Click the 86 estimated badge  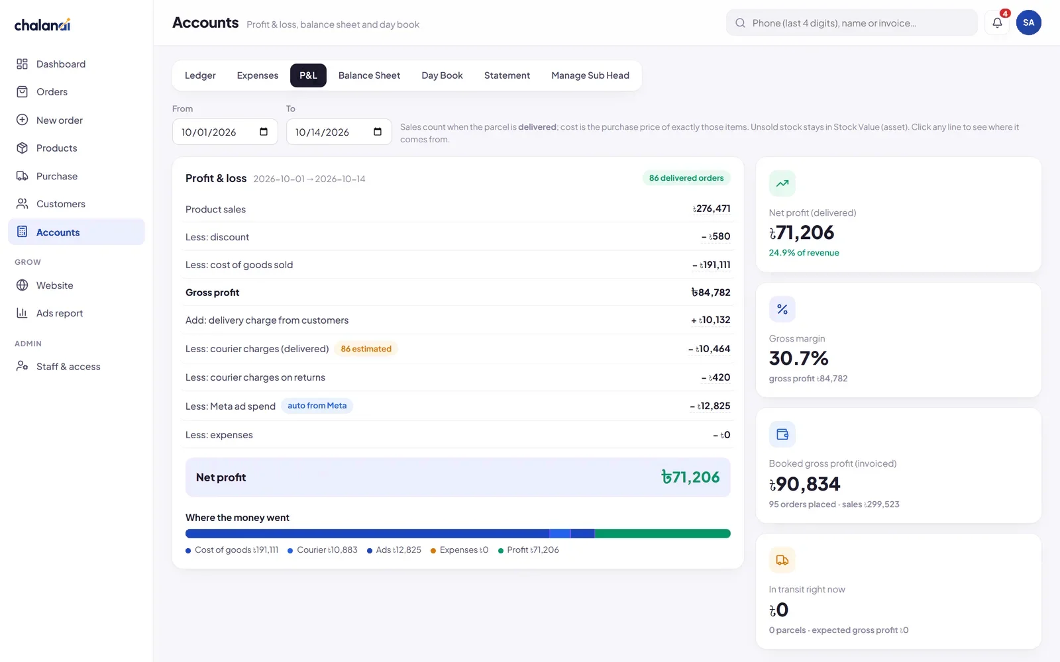366,349
